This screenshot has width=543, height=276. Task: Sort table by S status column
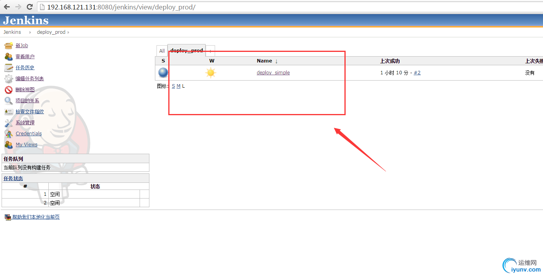click(163, 61)
